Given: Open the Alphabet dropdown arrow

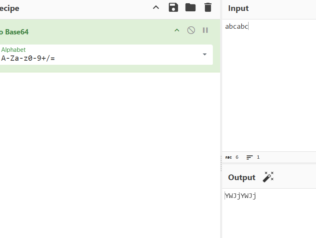Looking at the screenshot, I should pyautogui.click(x=205, y=55).
